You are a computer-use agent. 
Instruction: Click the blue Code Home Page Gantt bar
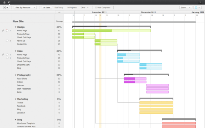pyautogui.click(x=128, y=54)
